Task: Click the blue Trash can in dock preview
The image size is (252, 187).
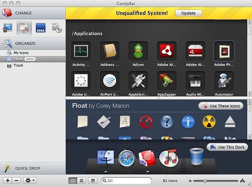Action: point(197,156)
